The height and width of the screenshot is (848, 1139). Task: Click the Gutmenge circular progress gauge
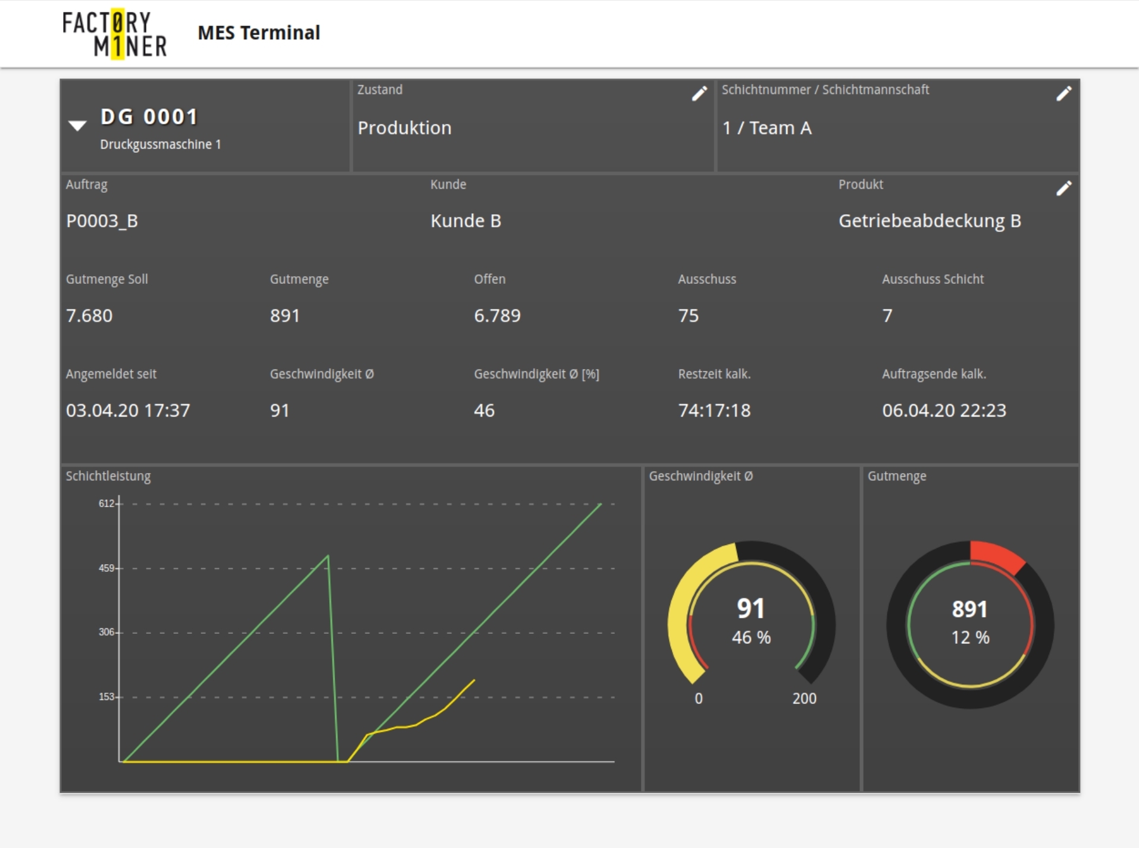coord(971,625)
